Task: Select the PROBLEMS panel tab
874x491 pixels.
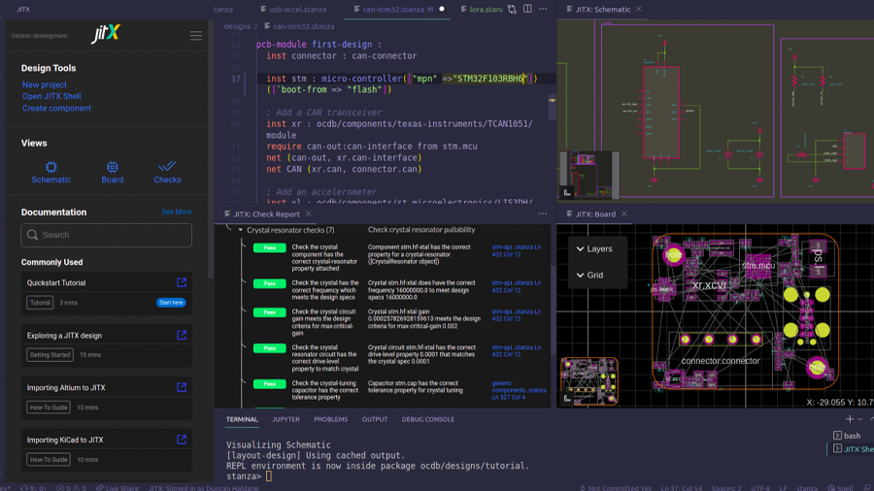Action: 330,419
